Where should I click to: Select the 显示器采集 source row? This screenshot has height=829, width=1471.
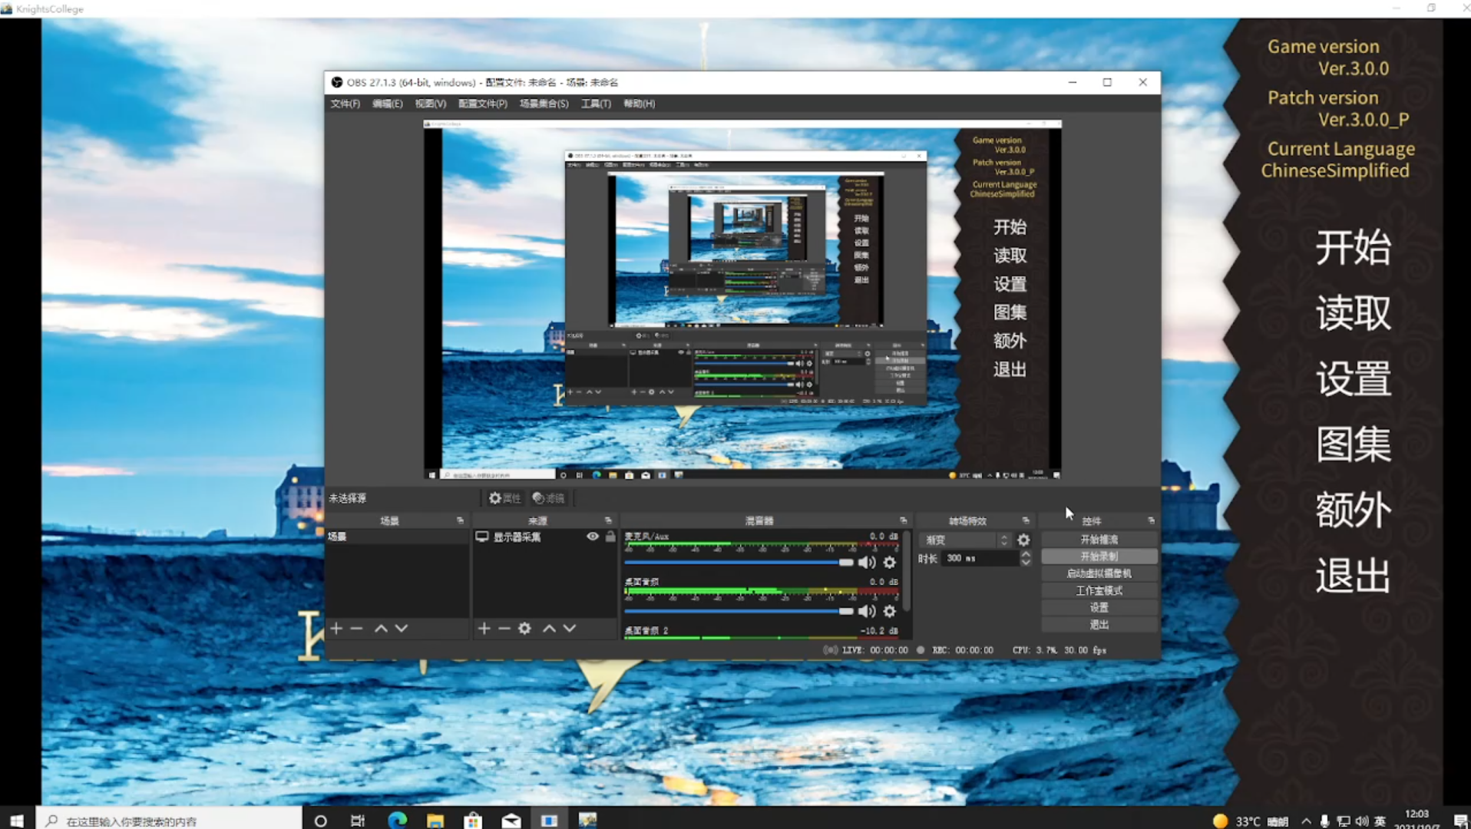point(544,537)
